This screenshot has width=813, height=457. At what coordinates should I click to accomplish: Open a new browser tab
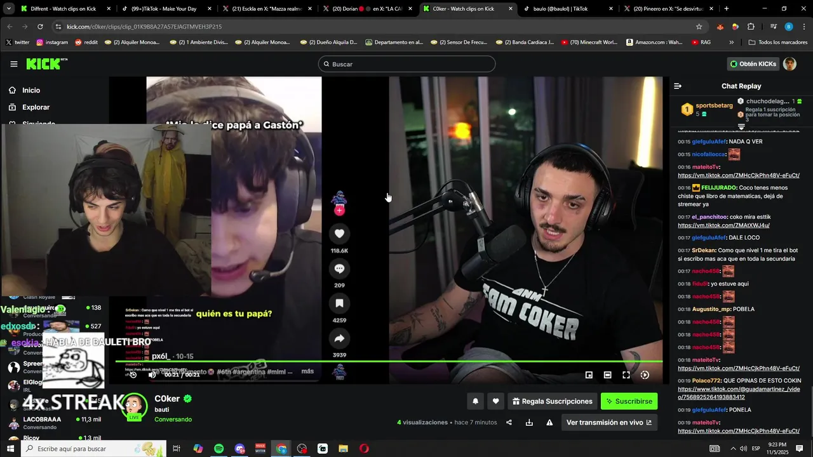(x=727, y=9)
